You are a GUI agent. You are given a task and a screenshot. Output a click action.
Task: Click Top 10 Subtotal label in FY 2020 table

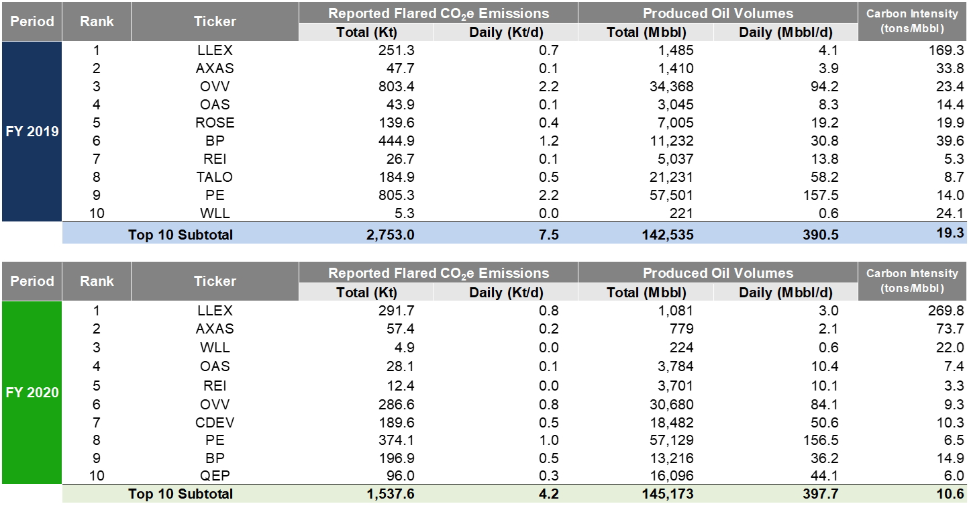coord(181,494)
